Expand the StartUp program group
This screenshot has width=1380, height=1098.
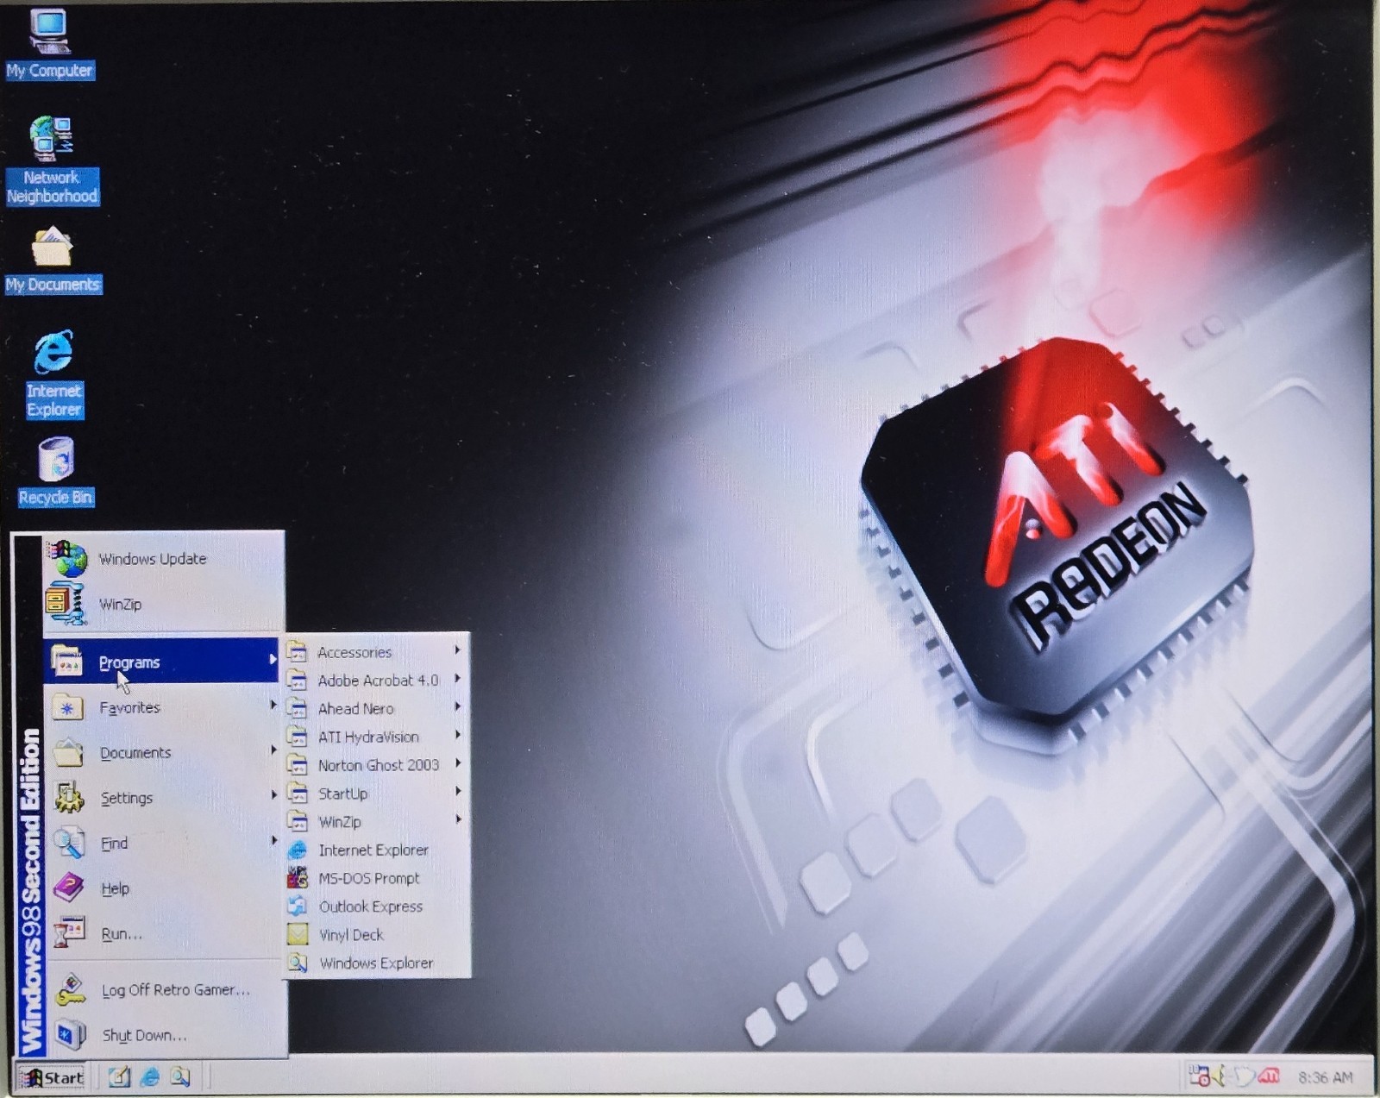378,794
